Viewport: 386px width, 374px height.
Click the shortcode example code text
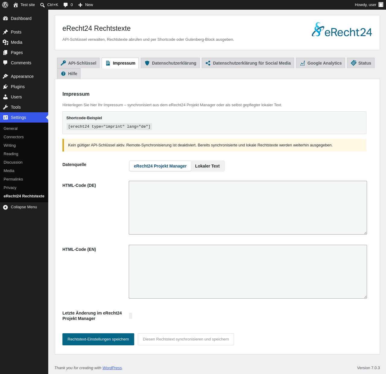[109, 126]
